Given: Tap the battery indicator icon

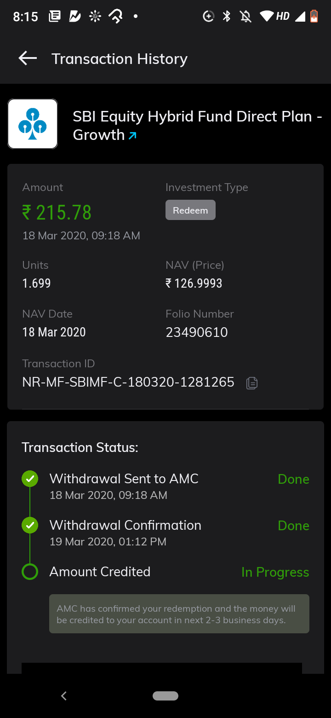Looking at the screenshot, I should (x=314, y=17).
